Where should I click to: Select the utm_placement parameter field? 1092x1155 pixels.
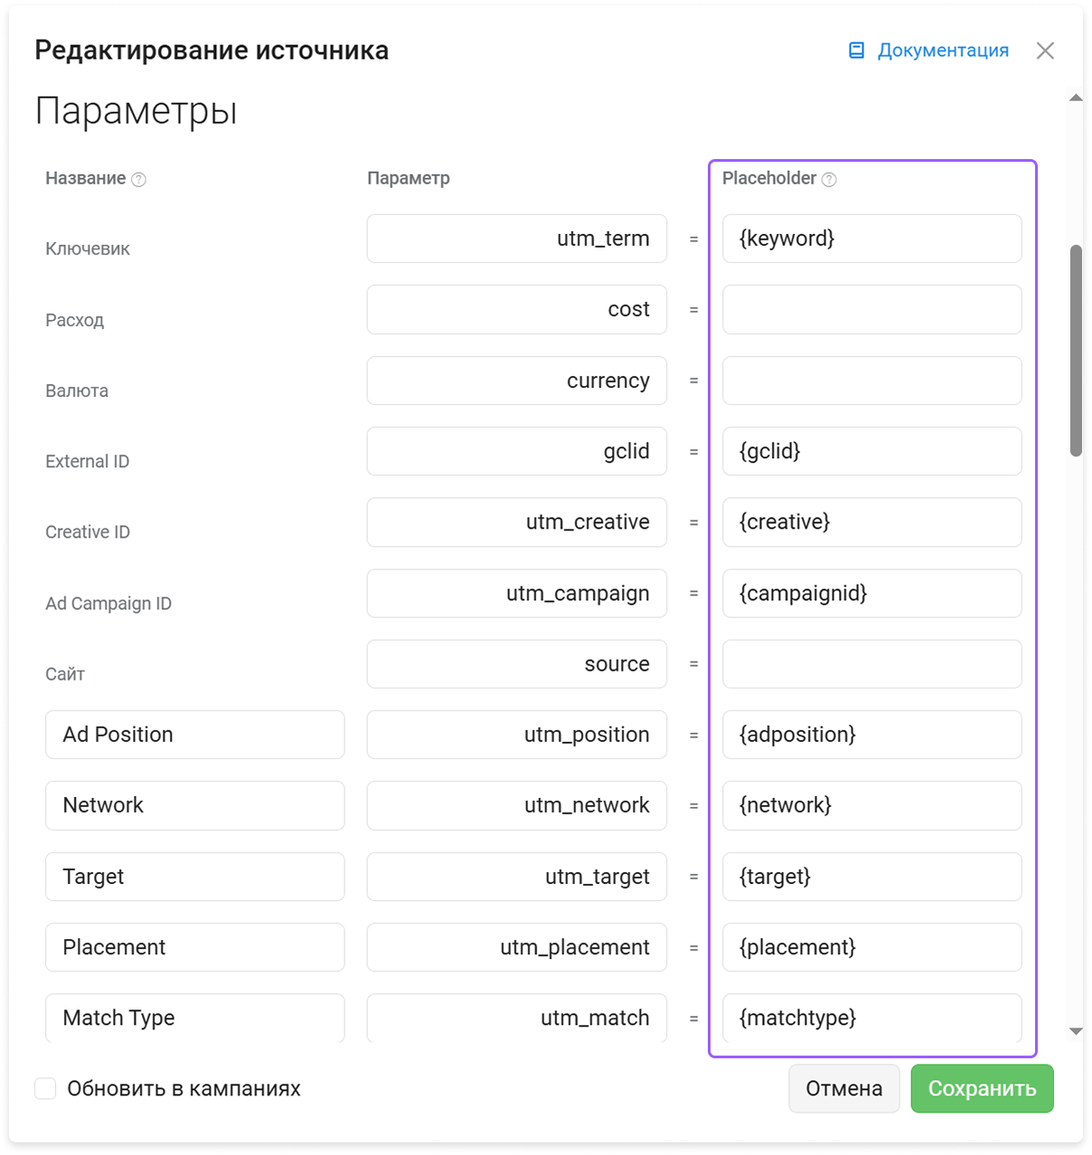point(517,947)
